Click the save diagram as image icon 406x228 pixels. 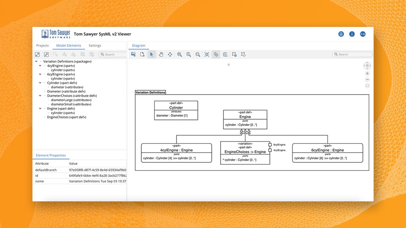[x=134, y=54]
